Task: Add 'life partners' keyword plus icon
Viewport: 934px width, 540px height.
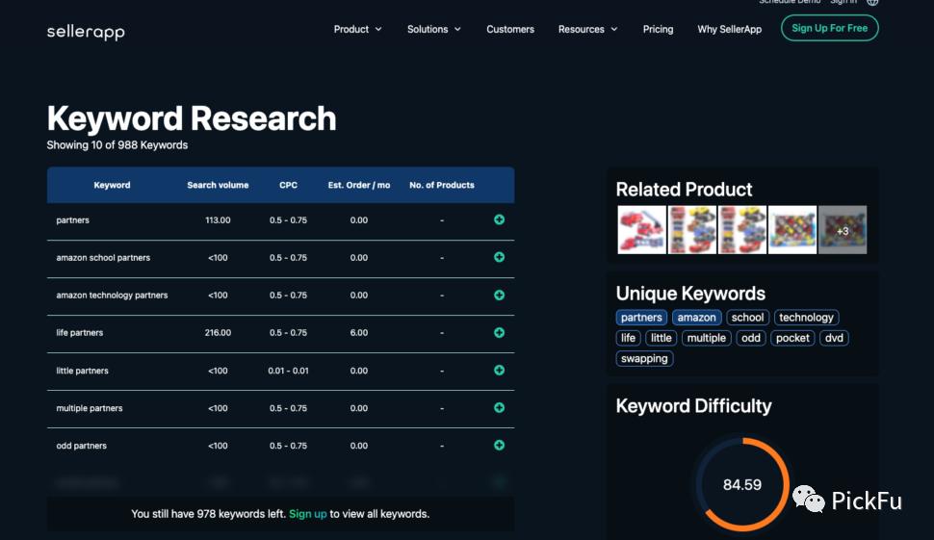Action: coord(499,333)
